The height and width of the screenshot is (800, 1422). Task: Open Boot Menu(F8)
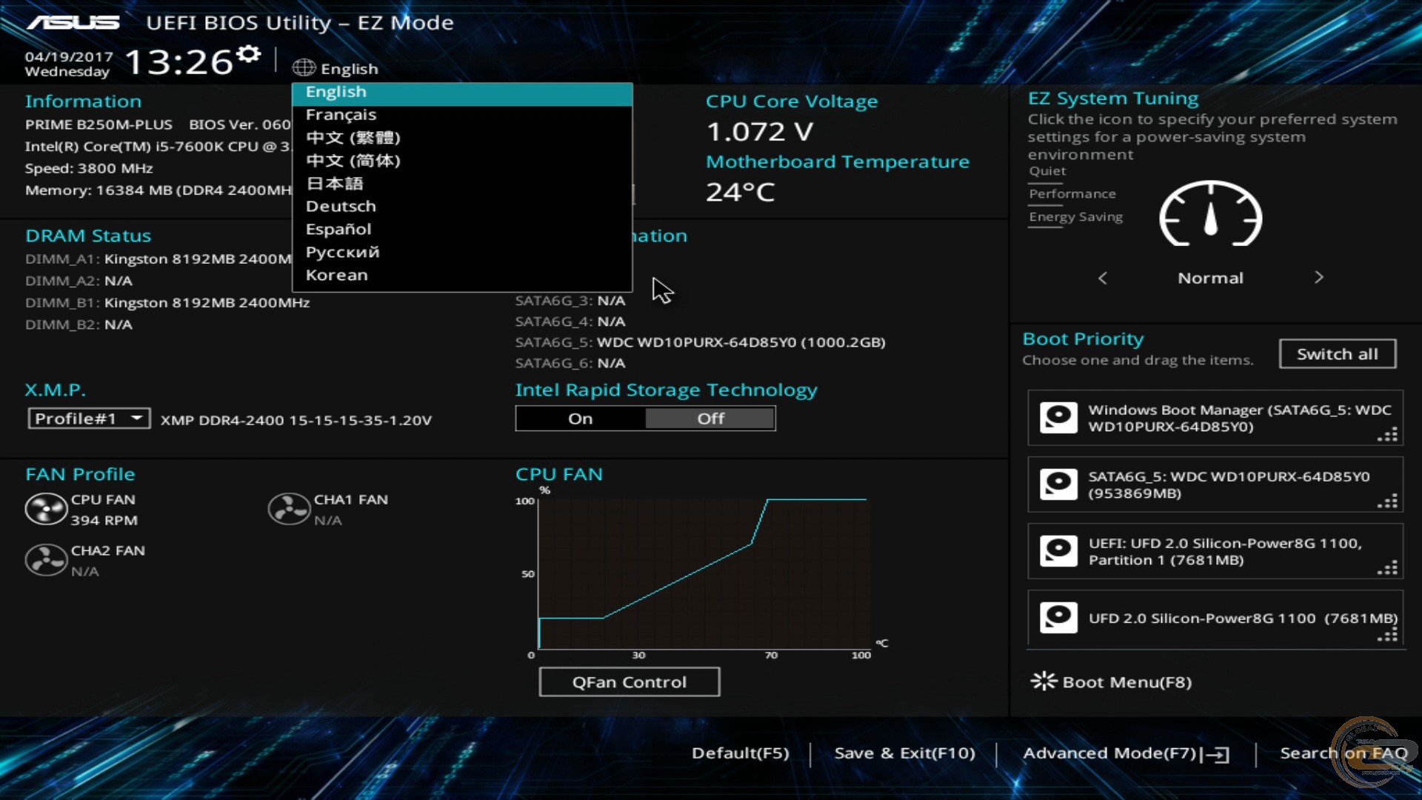(1111, 681)
